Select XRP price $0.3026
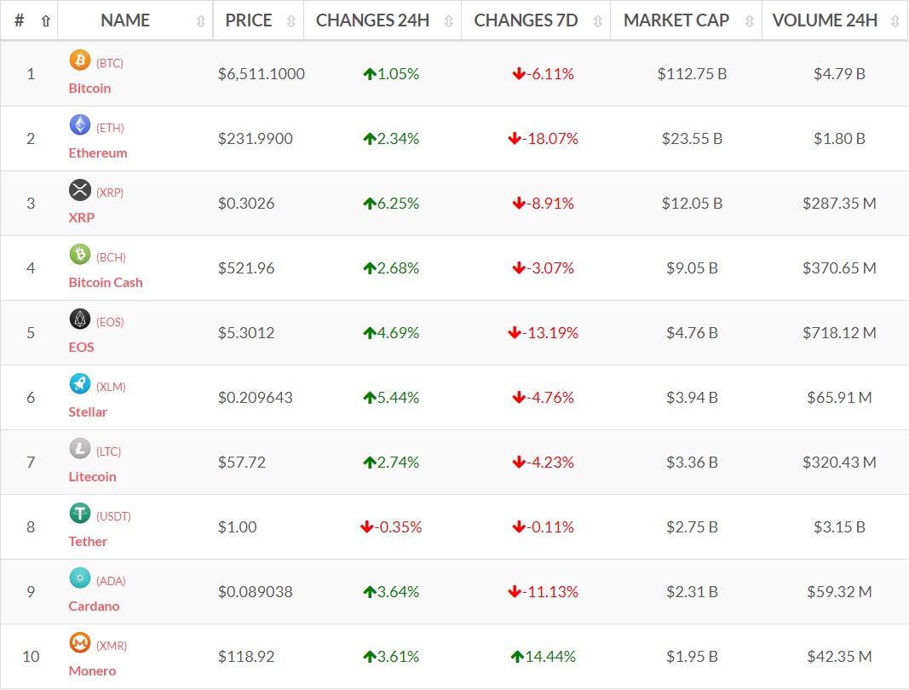Screen dimensions: 909x690 click(x=246, y=204)
